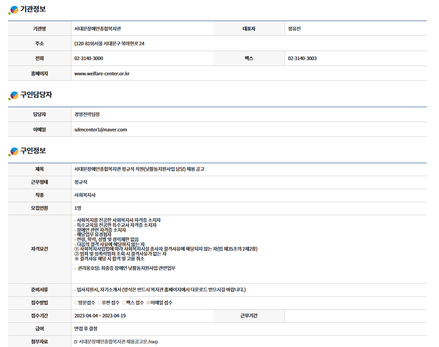
Task: Select the institution name 서대문장애인종합복지관
Action: pyautogui.click(x=97, y=29)
